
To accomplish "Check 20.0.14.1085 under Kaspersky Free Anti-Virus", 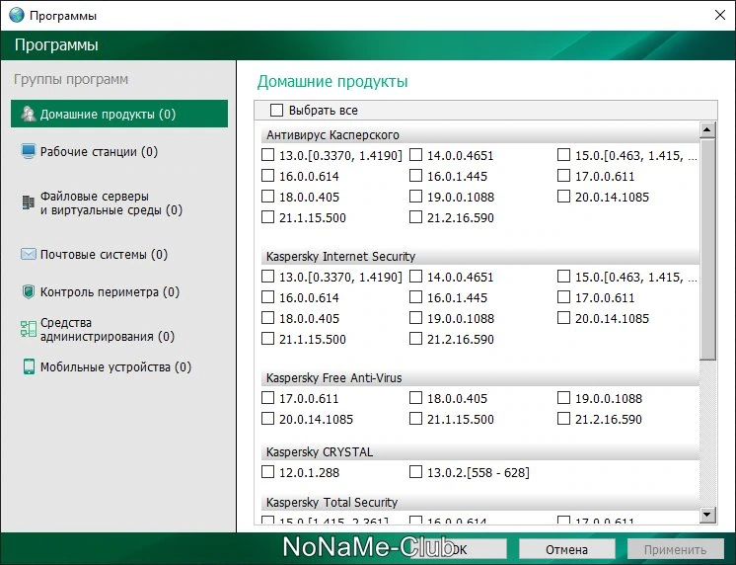I will click(267, 419).
